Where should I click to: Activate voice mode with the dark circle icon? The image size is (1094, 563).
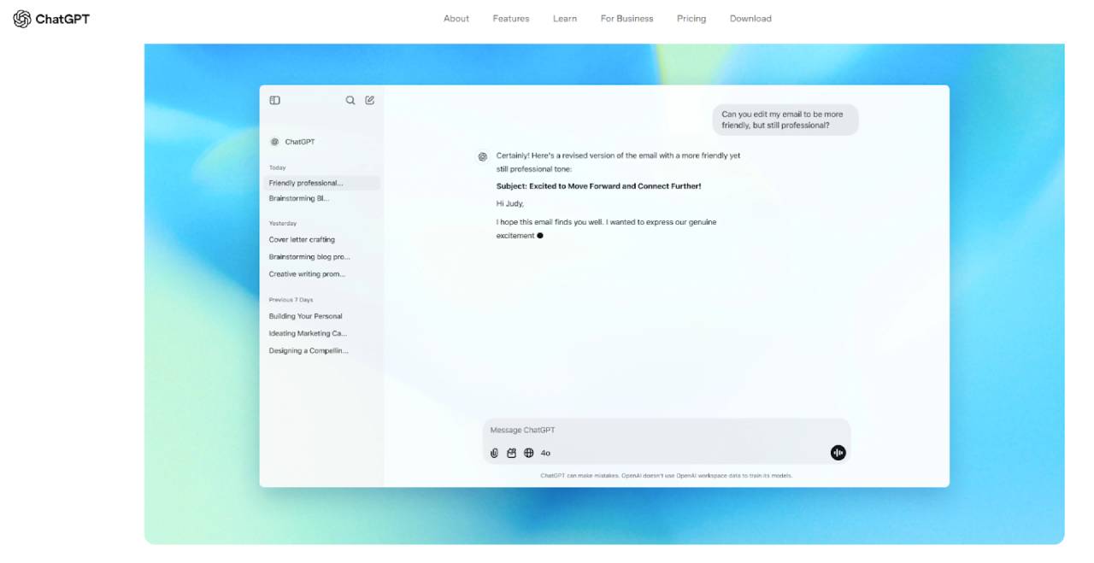(x=837, y=452)
